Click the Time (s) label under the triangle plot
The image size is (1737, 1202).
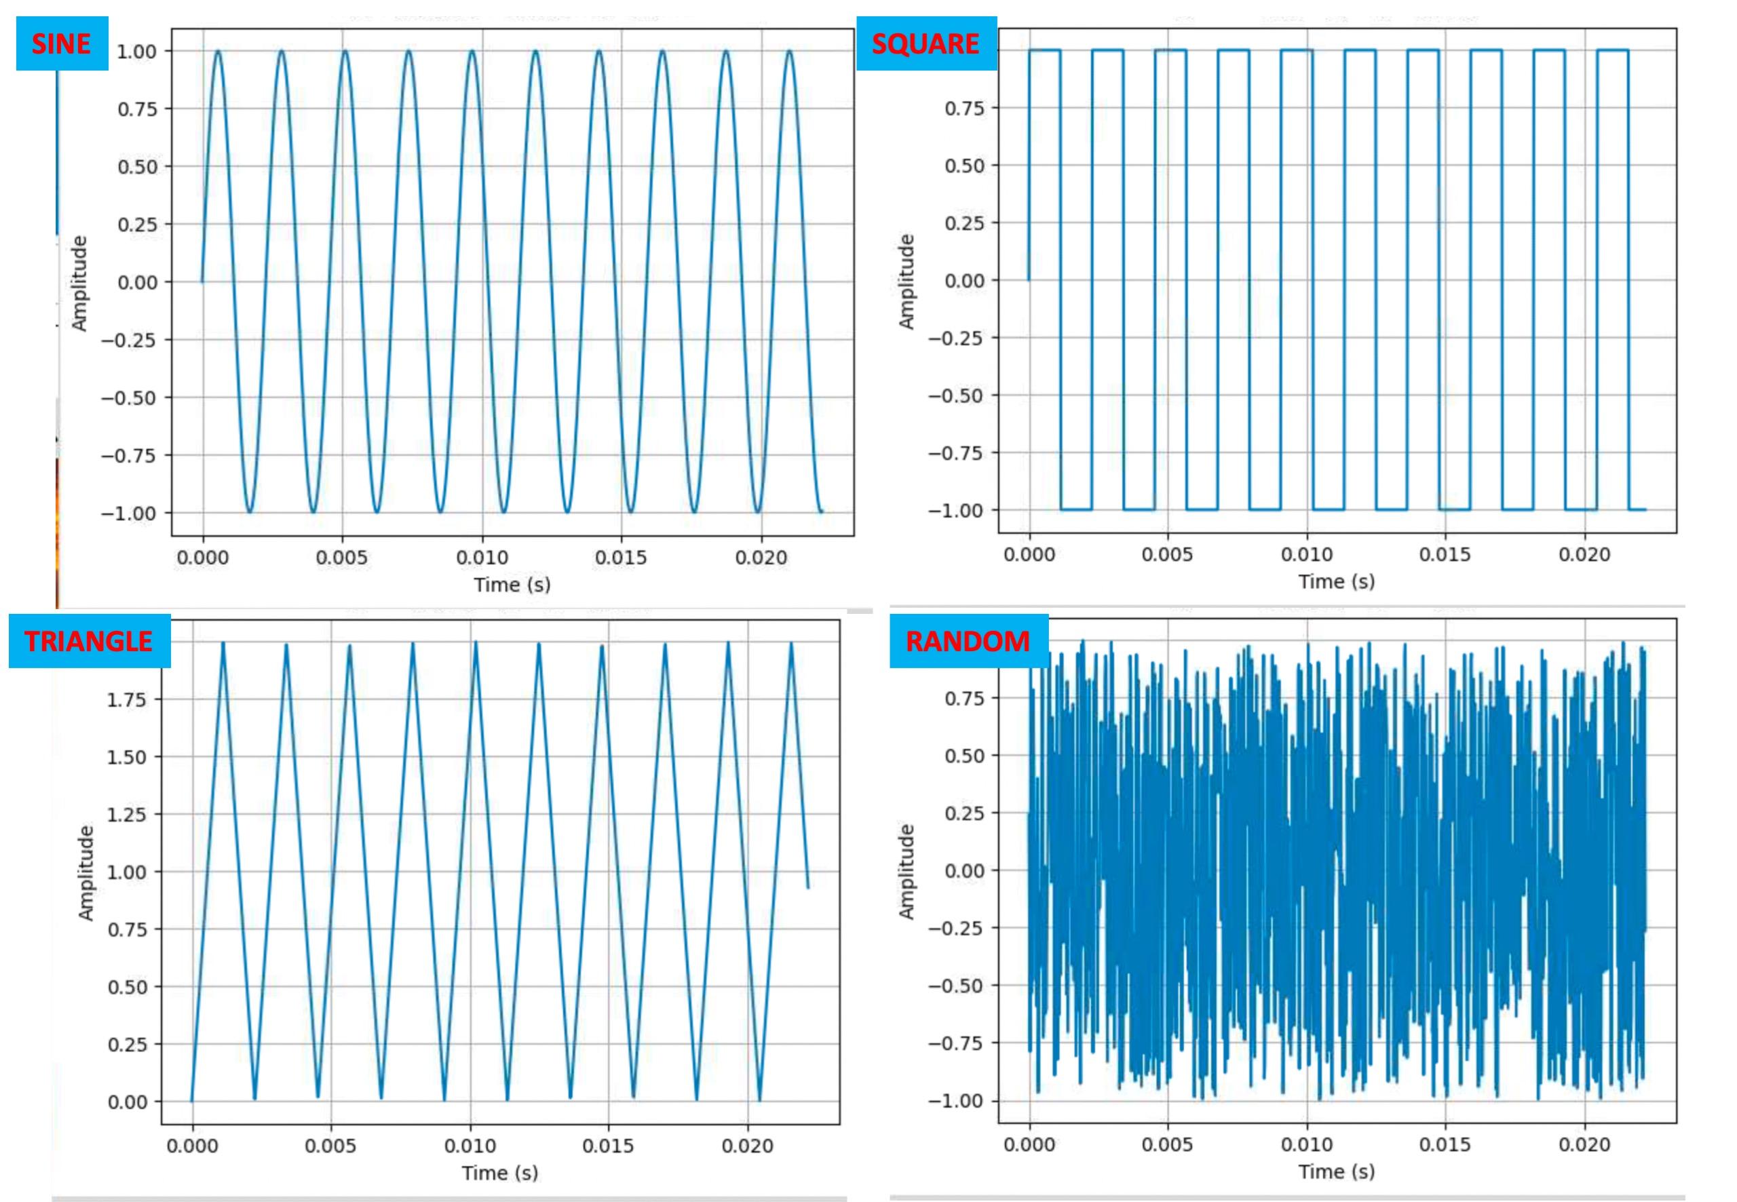point(500,1174)
